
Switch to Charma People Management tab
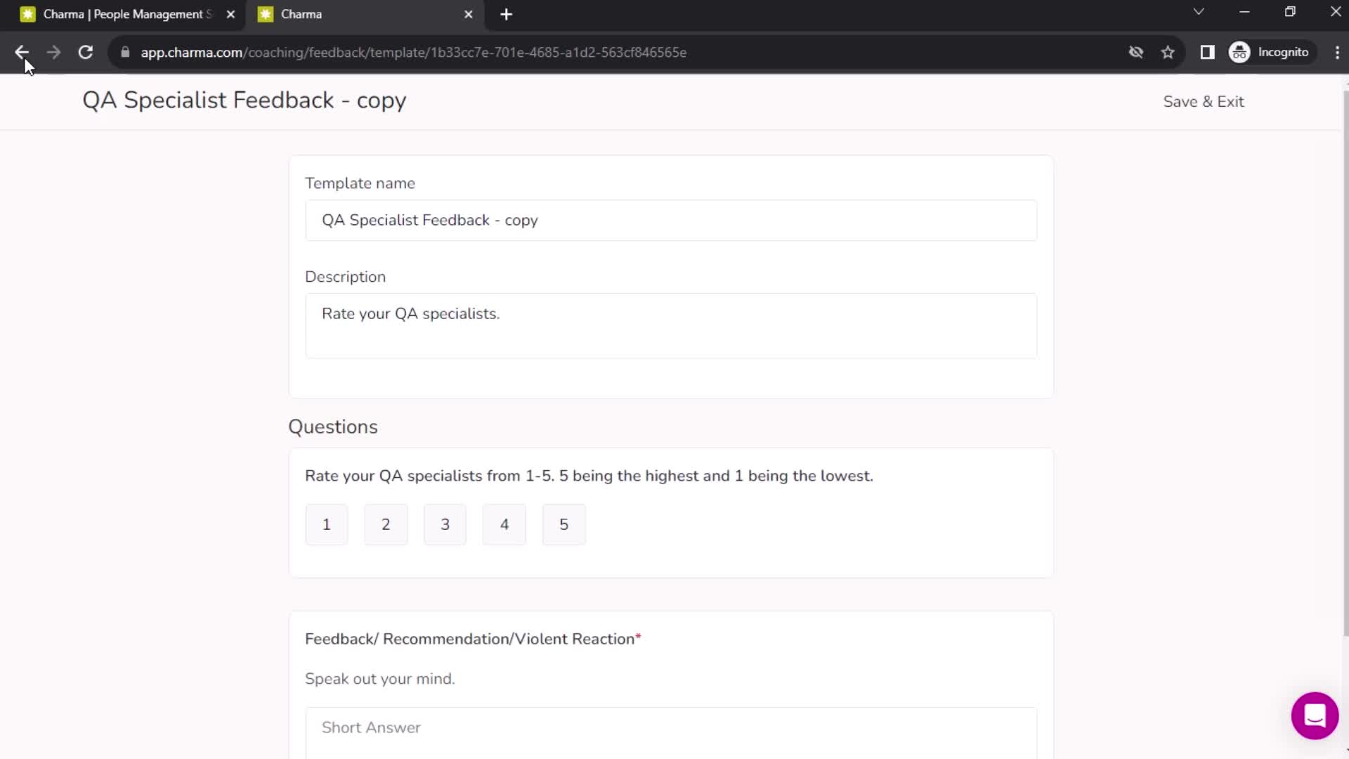tap(126, 14)
